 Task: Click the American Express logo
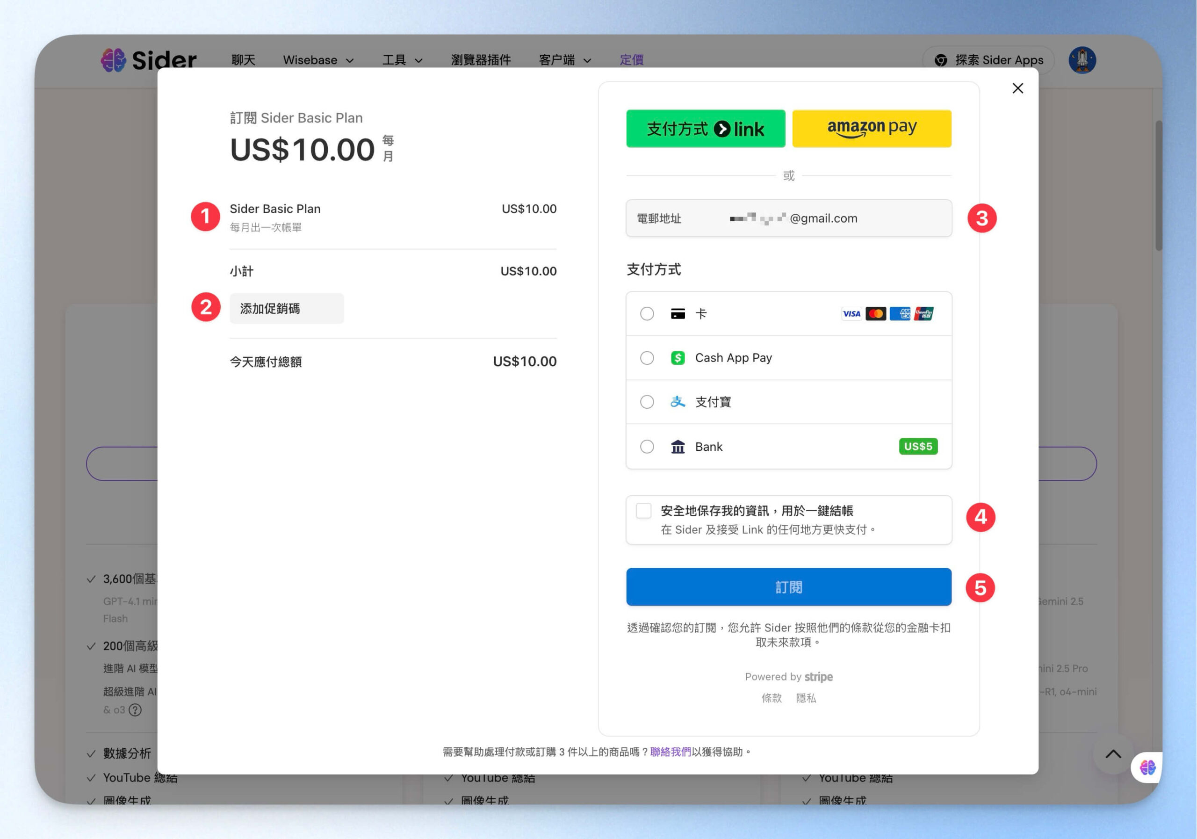click(x=900, y=313)
